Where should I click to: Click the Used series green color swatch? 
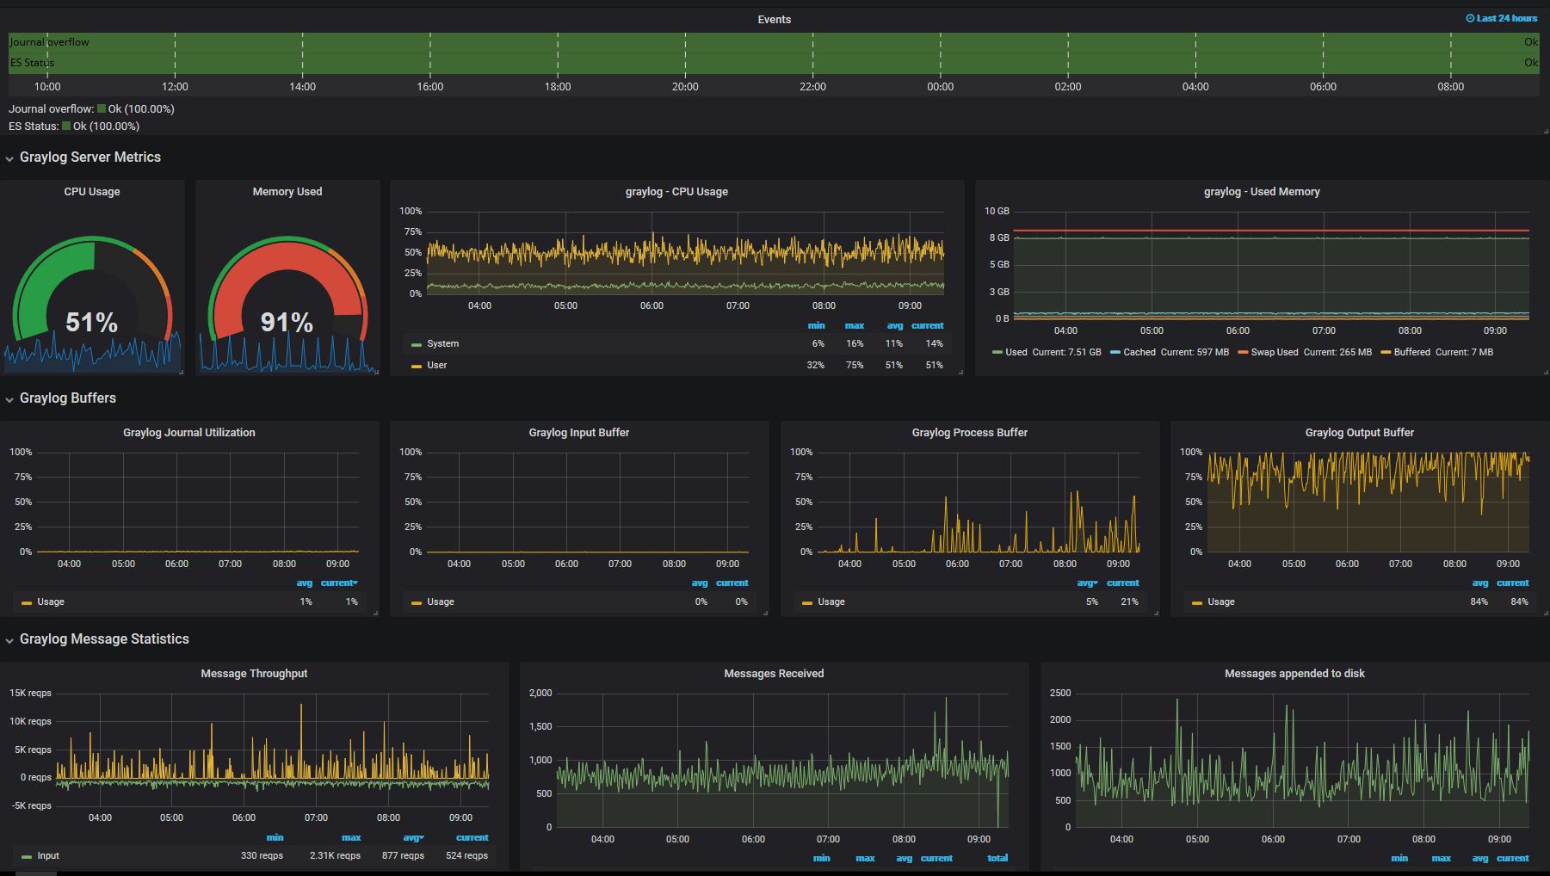tap(997, 353)
